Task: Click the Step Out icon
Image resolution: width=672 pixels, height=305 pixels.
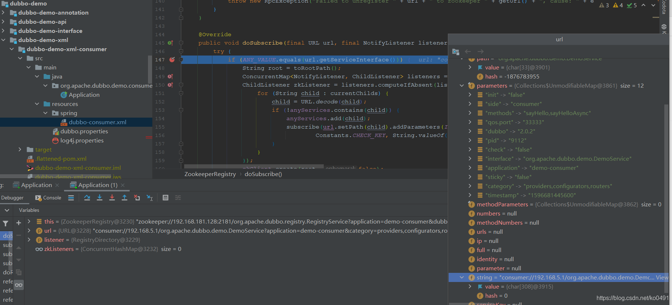Action: (125, 198)
